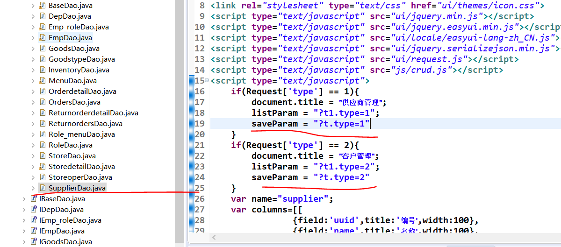Viewport: 561px width, 247px height.
Task: Expand the GoodsDao.java tree node
Action: pyautogui.click(x=33, y=49)
